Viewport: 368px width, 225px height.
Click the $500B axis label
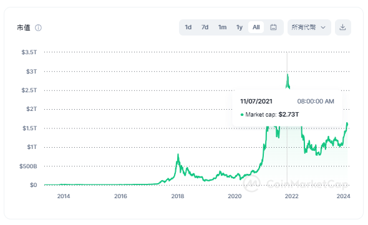pos(28,166)
